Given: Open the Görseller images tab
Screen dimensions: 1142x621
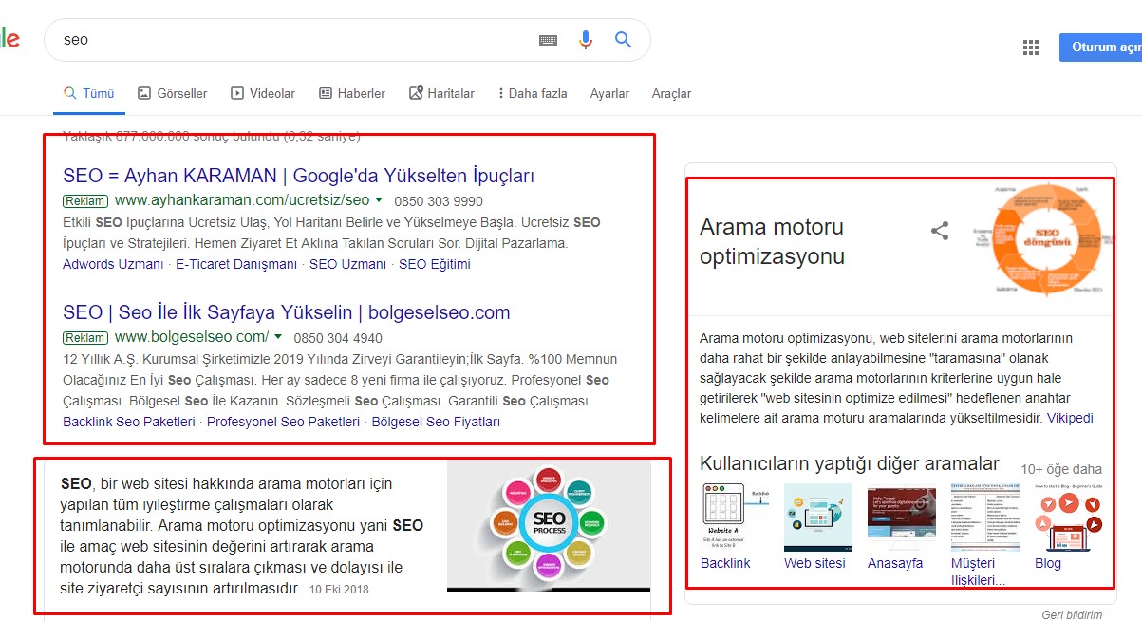Looking at the screenshot, I should point(172,93).
